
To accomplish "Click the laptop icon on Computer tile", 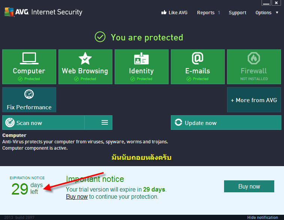I will [x=29, y=58].
